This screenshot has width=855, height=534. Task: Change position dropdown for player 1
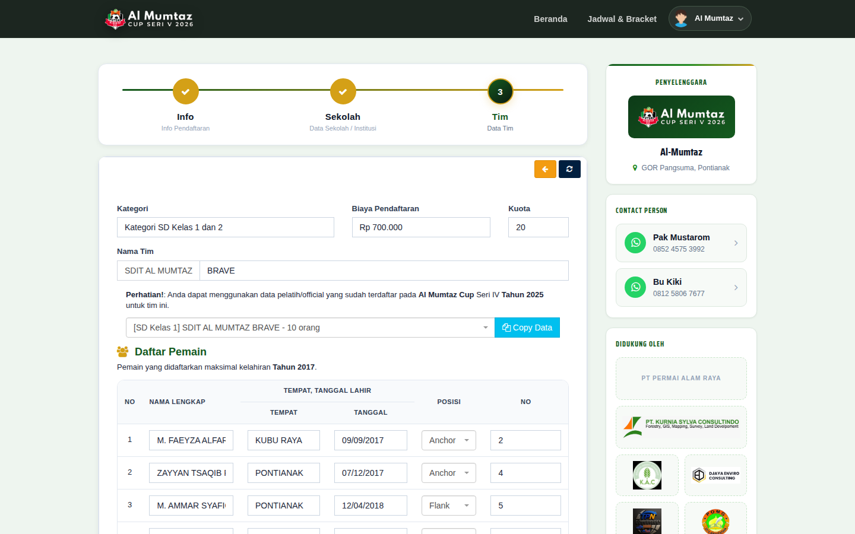(449, 440)
